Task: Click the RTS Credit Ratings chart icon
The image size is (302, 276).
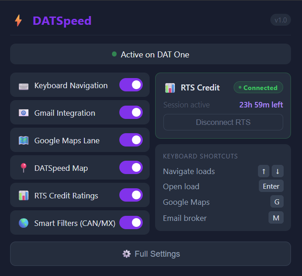Action: 23,196
